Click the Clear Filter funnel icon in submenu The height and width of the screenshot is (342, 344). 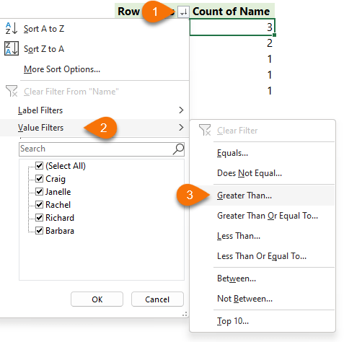pyautogui.click(x=205, y=130)
